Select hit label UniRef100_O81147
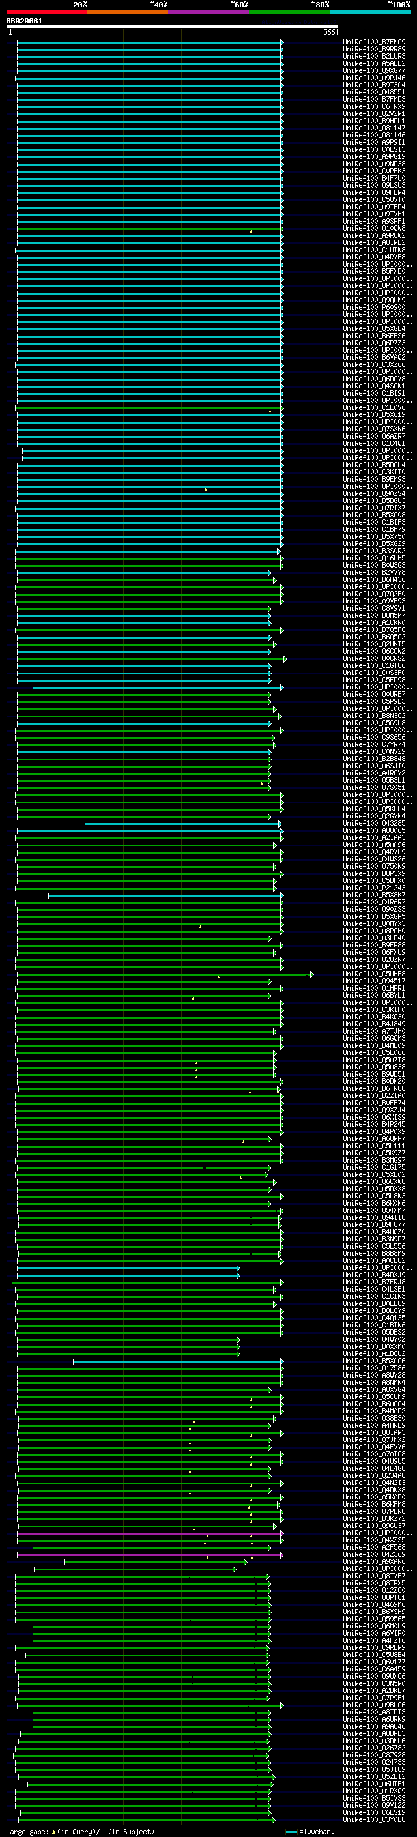 click(x=374, y=128)
